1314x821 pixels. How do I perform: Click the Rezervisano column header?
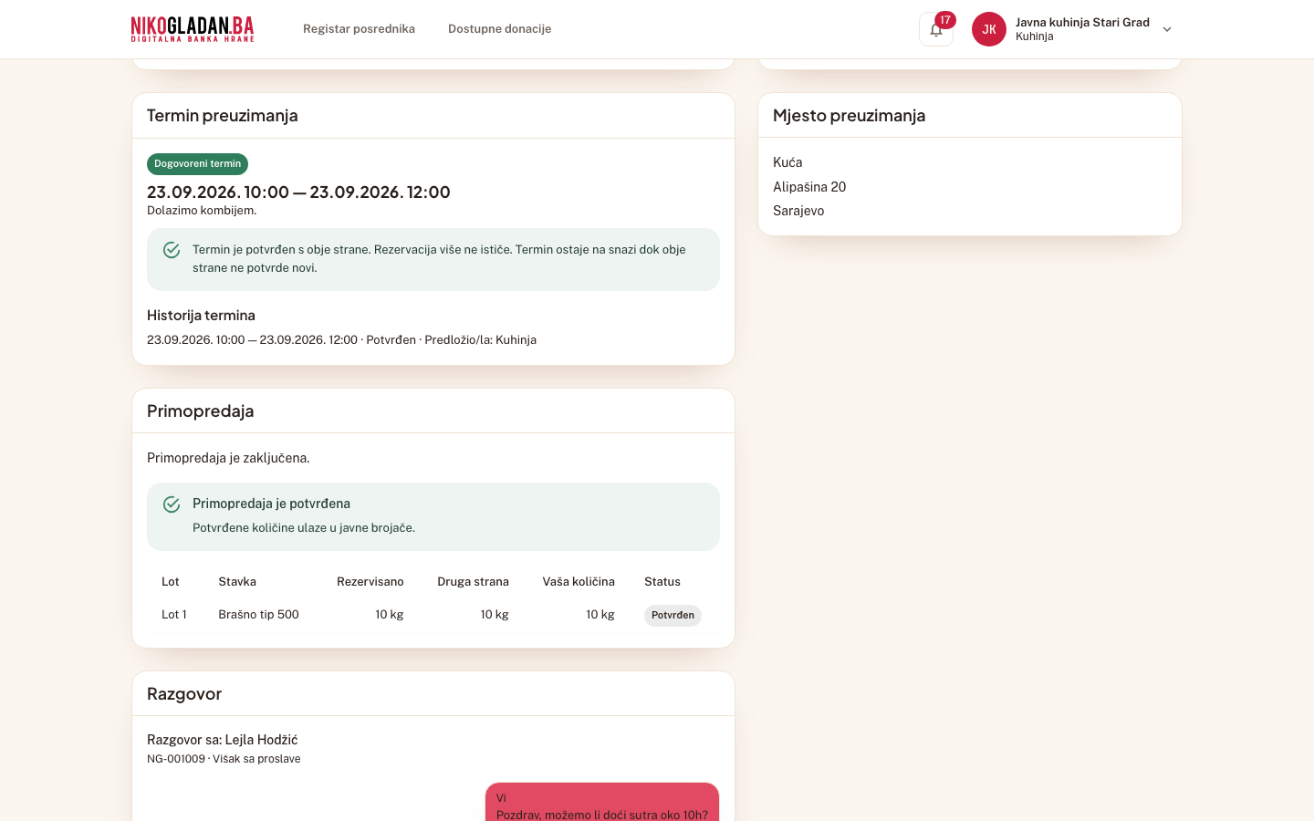pyautogui.click(x=370, y=582)
